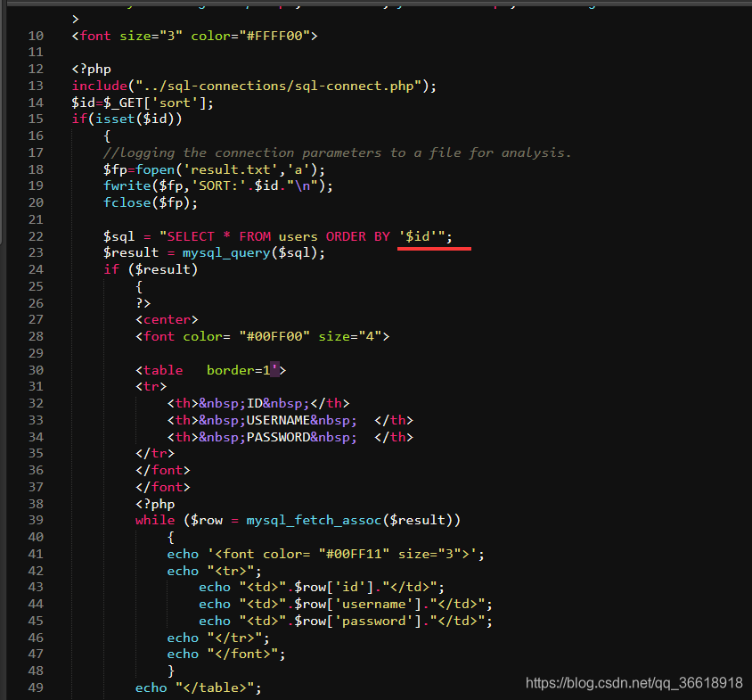This screenshot has width=752, height=700.
Task: Click the fclose($fp) line
Action: (150, 202)
